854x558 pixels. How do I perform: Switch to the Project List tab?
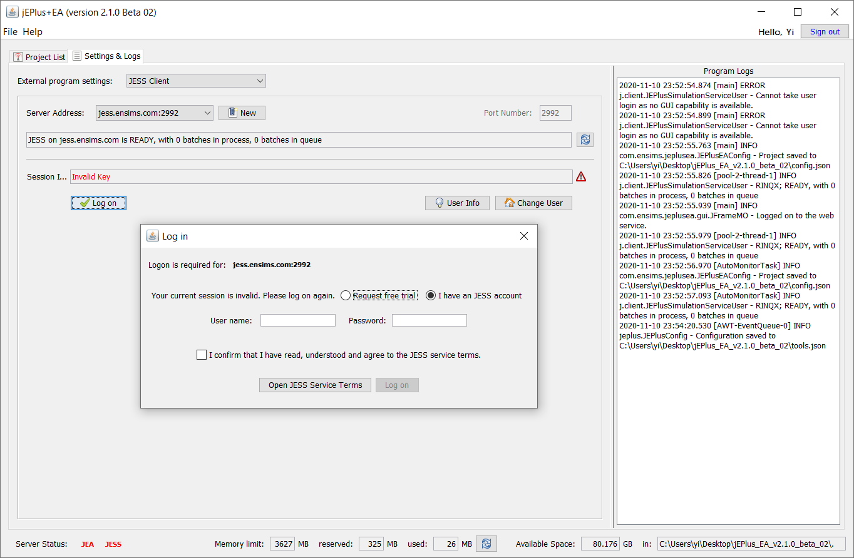tap(39, 57)
